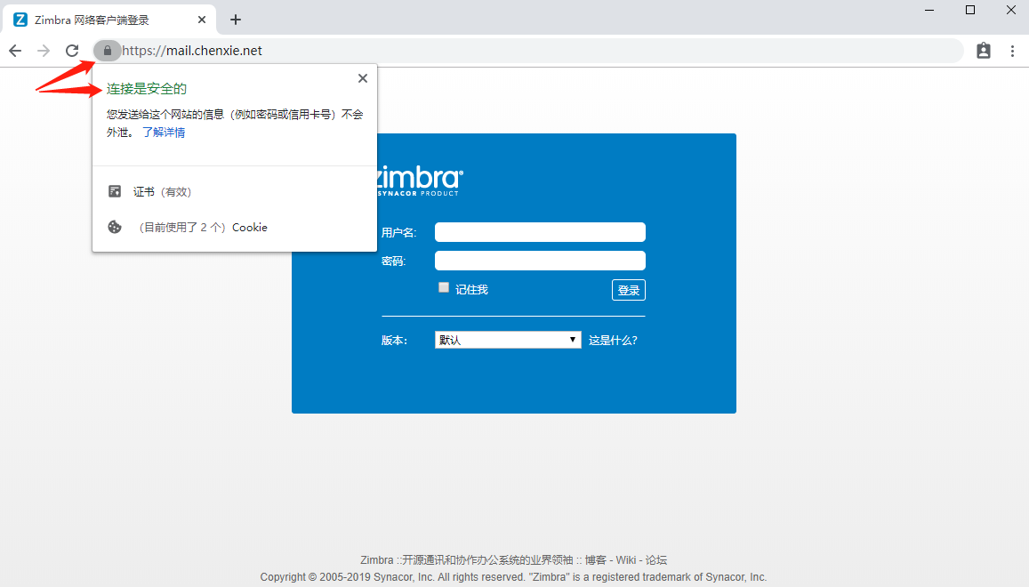Viewport: 1029px width, 587px height.
Task: Close the site info popup
Action: coord(363,78)
